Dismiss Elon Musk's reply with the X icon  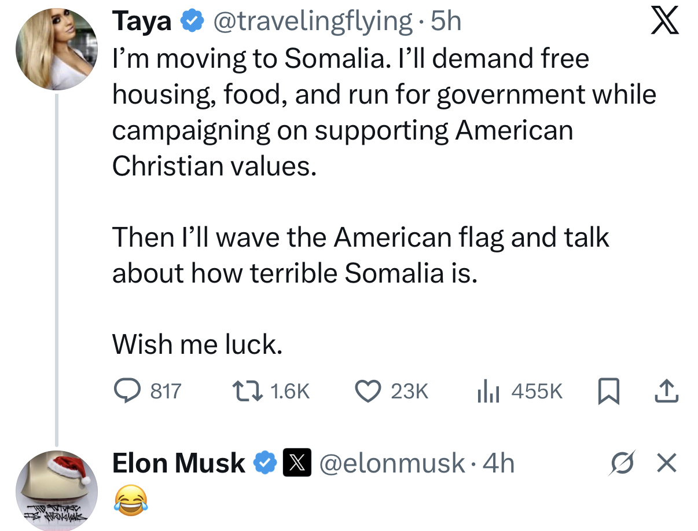[666, 463]
